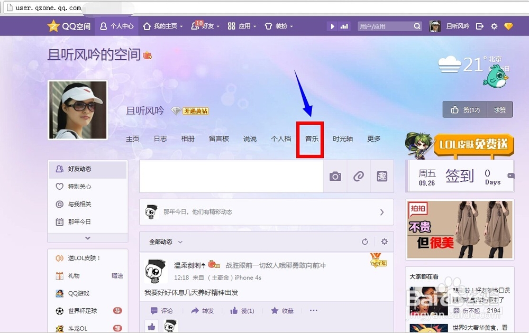Image resolution: width=529 pixels, height=333 pixels.
Task: Open the 说说 tab
Action: [x=250, y=138]
